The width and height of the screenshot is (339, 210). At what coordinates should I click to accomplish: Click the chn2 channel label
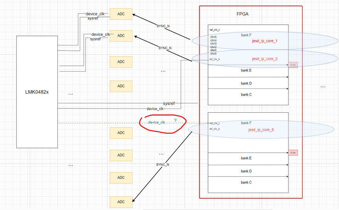pyautogui.click(x=213, y=47)
